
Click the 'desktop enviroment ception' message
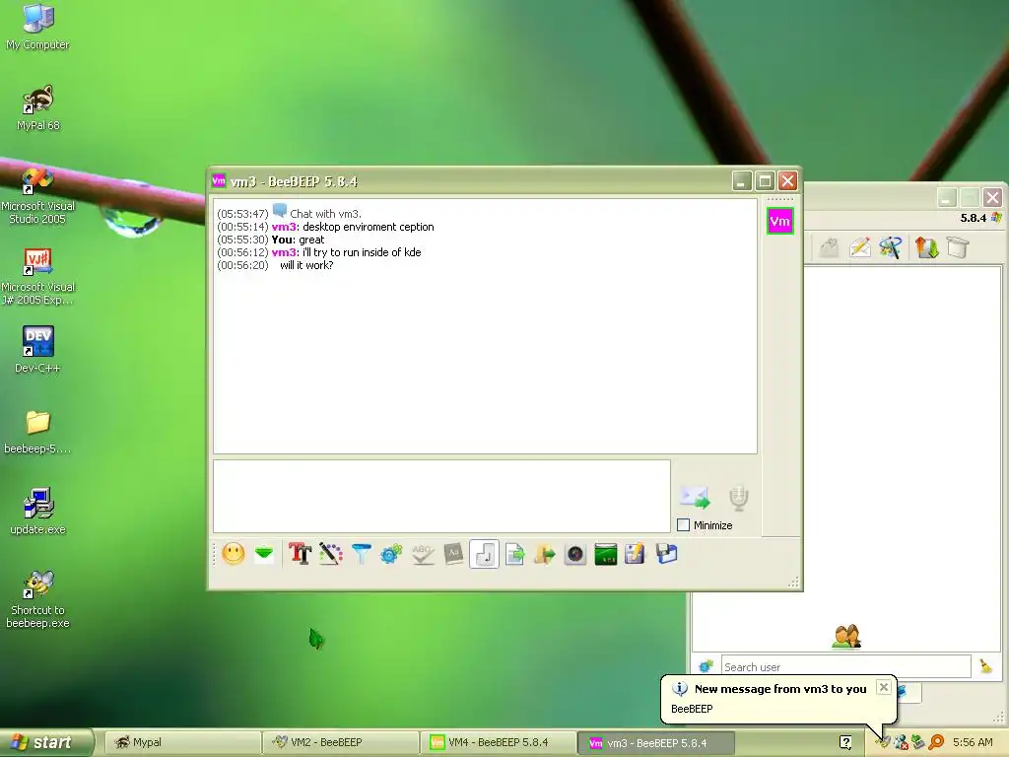coord(369,227)
